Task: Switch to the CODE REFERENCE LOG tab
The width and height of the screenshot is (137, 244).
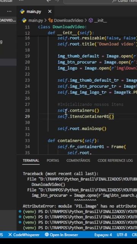Action: click(x=115, y=161)
